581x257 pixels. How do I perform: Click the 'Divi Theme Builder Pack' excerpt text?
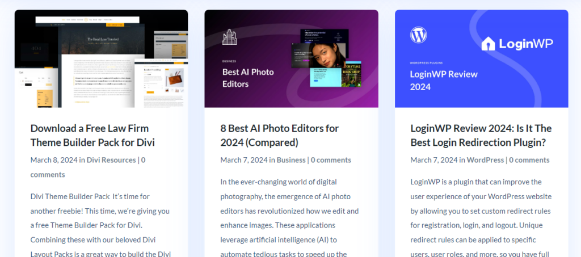point(100,225)
